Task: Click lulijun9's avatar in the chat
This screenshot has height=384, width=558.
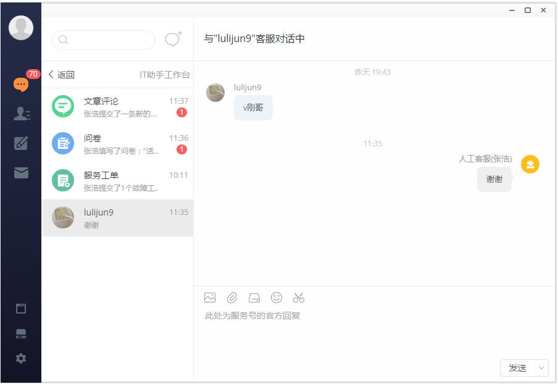Action: click(215, 93)
